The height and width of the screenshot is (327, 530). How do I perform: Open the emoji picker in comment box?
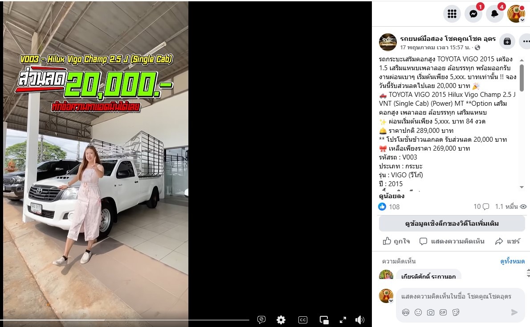pos(418,312)
